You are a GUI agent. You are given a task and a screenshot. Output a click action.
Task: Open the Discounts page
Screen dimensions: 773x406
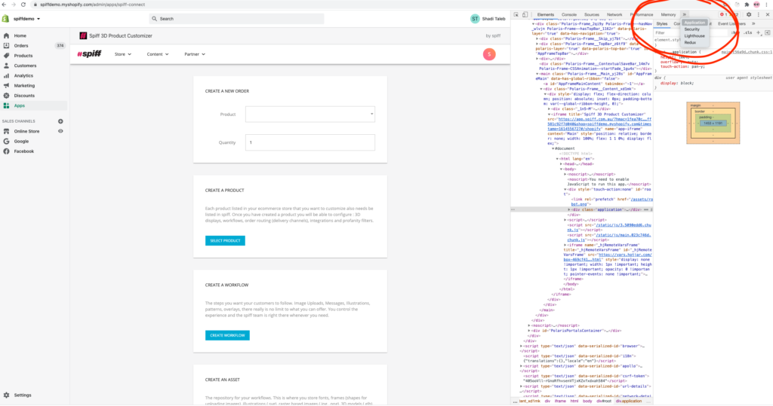click(x=24, y=96)
